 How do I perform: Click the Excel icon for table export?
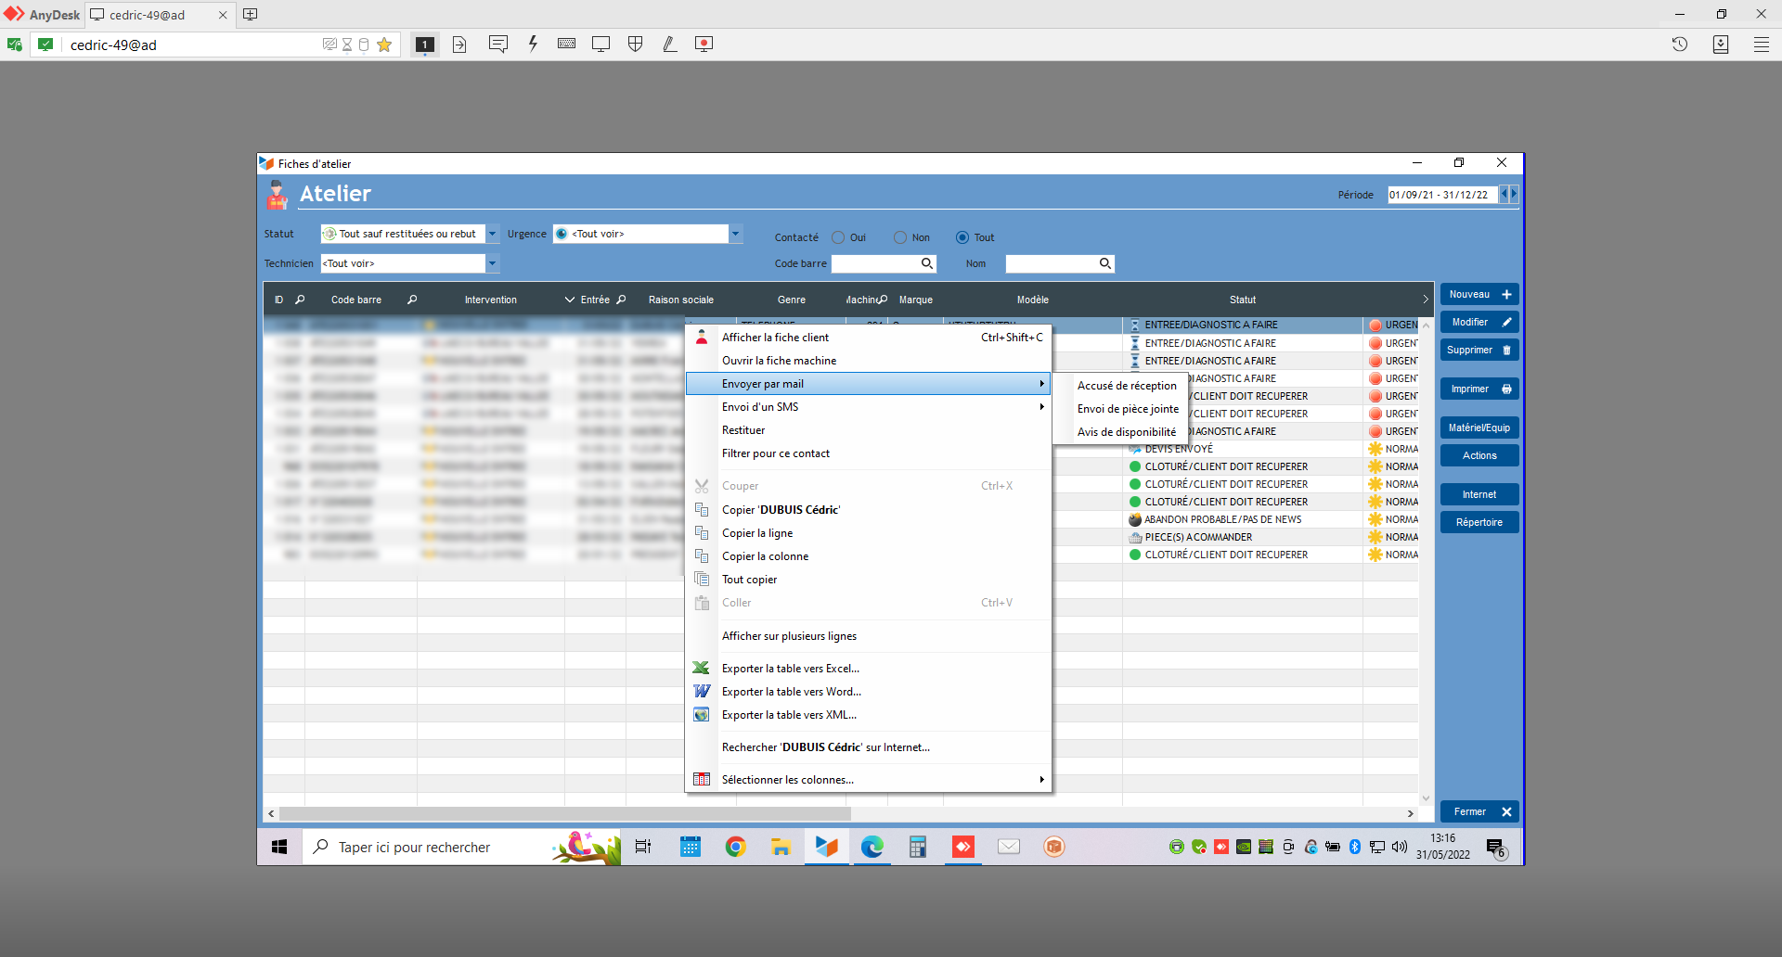(702, 668)
